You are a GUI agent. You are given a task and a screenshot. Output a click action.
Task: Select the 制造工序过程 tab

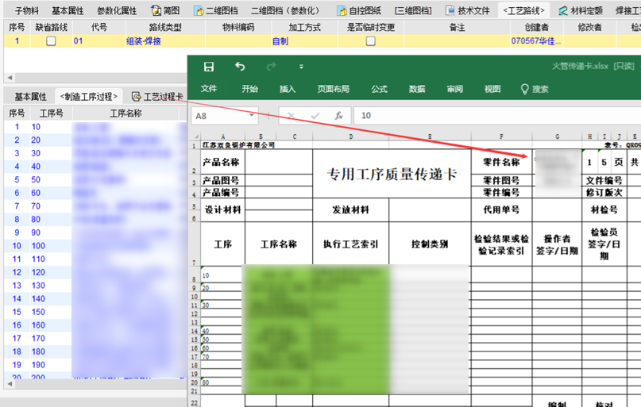89,97
